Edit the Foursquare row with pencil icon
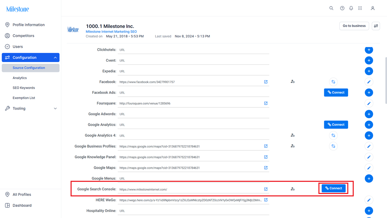387x218 pixels. (x=369, y=103)
